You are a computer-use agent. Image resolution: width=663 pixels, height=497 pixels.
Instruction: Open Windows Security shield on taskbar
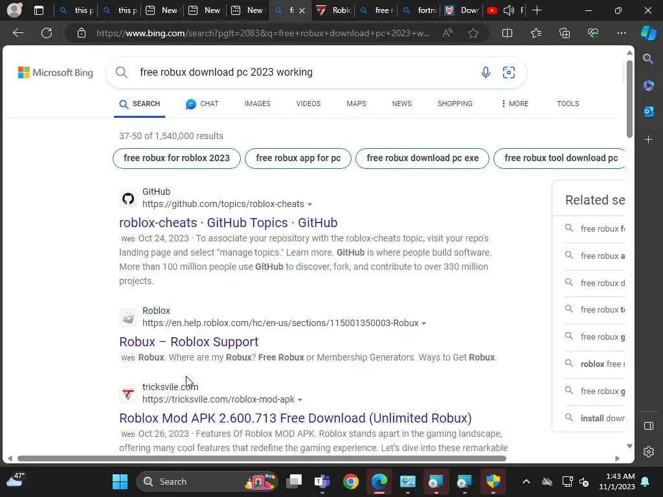click(493, 481)
